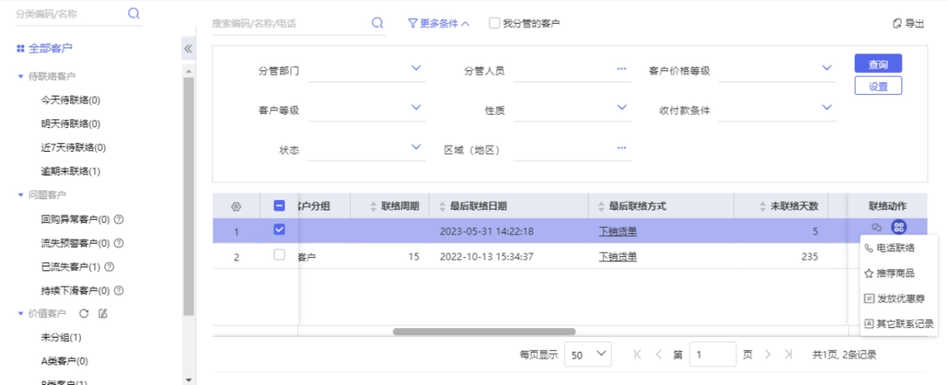
Task: Open the page size 50 dropdown
Action: [587, 355]
